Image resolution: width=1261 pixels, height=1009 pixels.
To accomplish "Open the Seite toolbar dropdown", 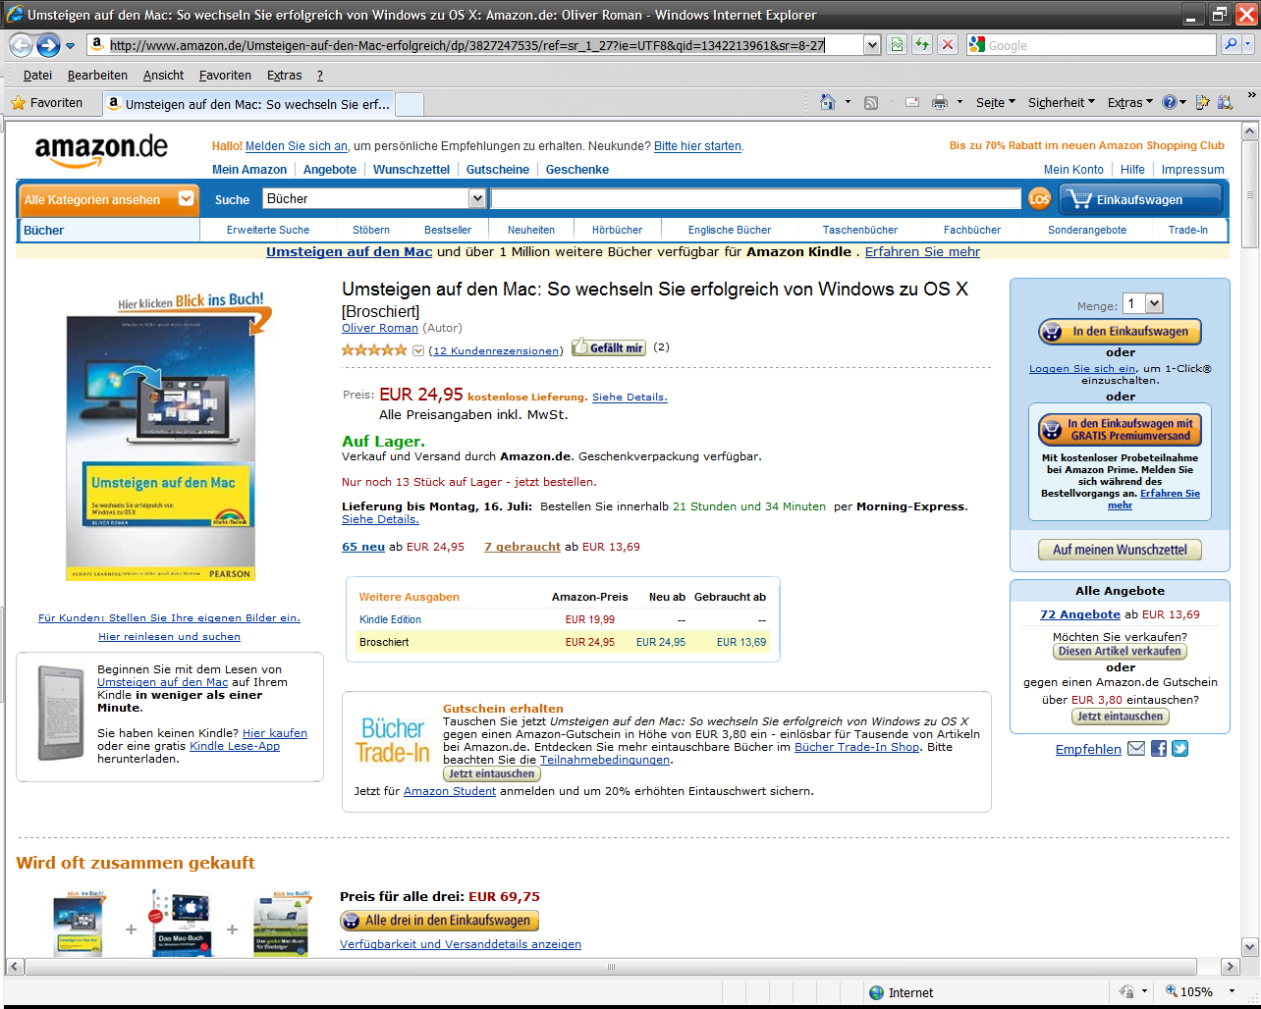I will click(x=996, y=102).
